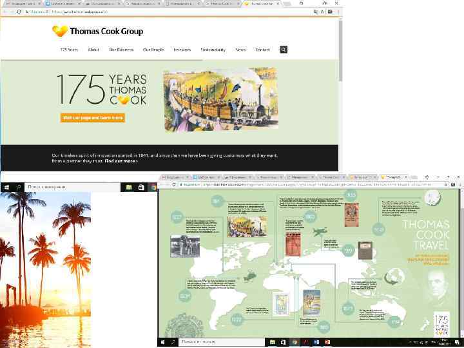
Task: Click the 175 Years logo in infographic corner
Action: 442,324
